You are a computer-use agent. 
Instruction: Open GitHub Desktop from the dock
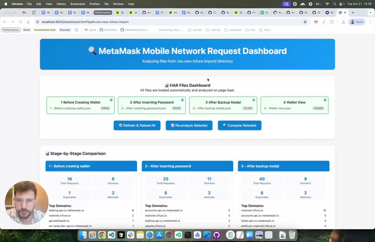[x=217, y=235]
